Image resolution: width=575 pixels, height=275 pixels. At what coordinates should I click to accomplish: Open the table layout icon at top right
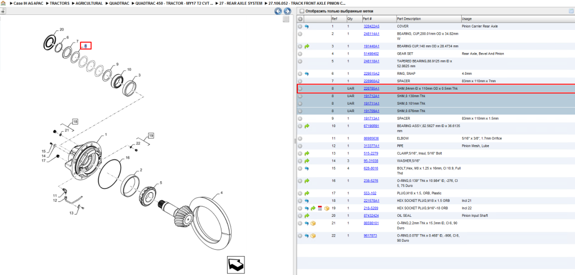[x=570, y=11]
